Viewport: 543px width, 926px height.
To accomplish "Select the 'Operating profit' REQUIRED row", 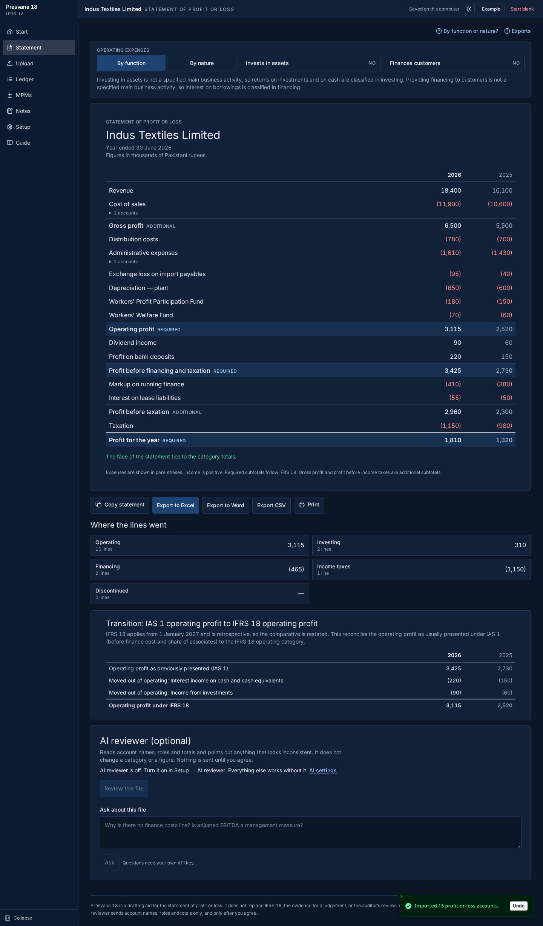I will tap(311, 329).
